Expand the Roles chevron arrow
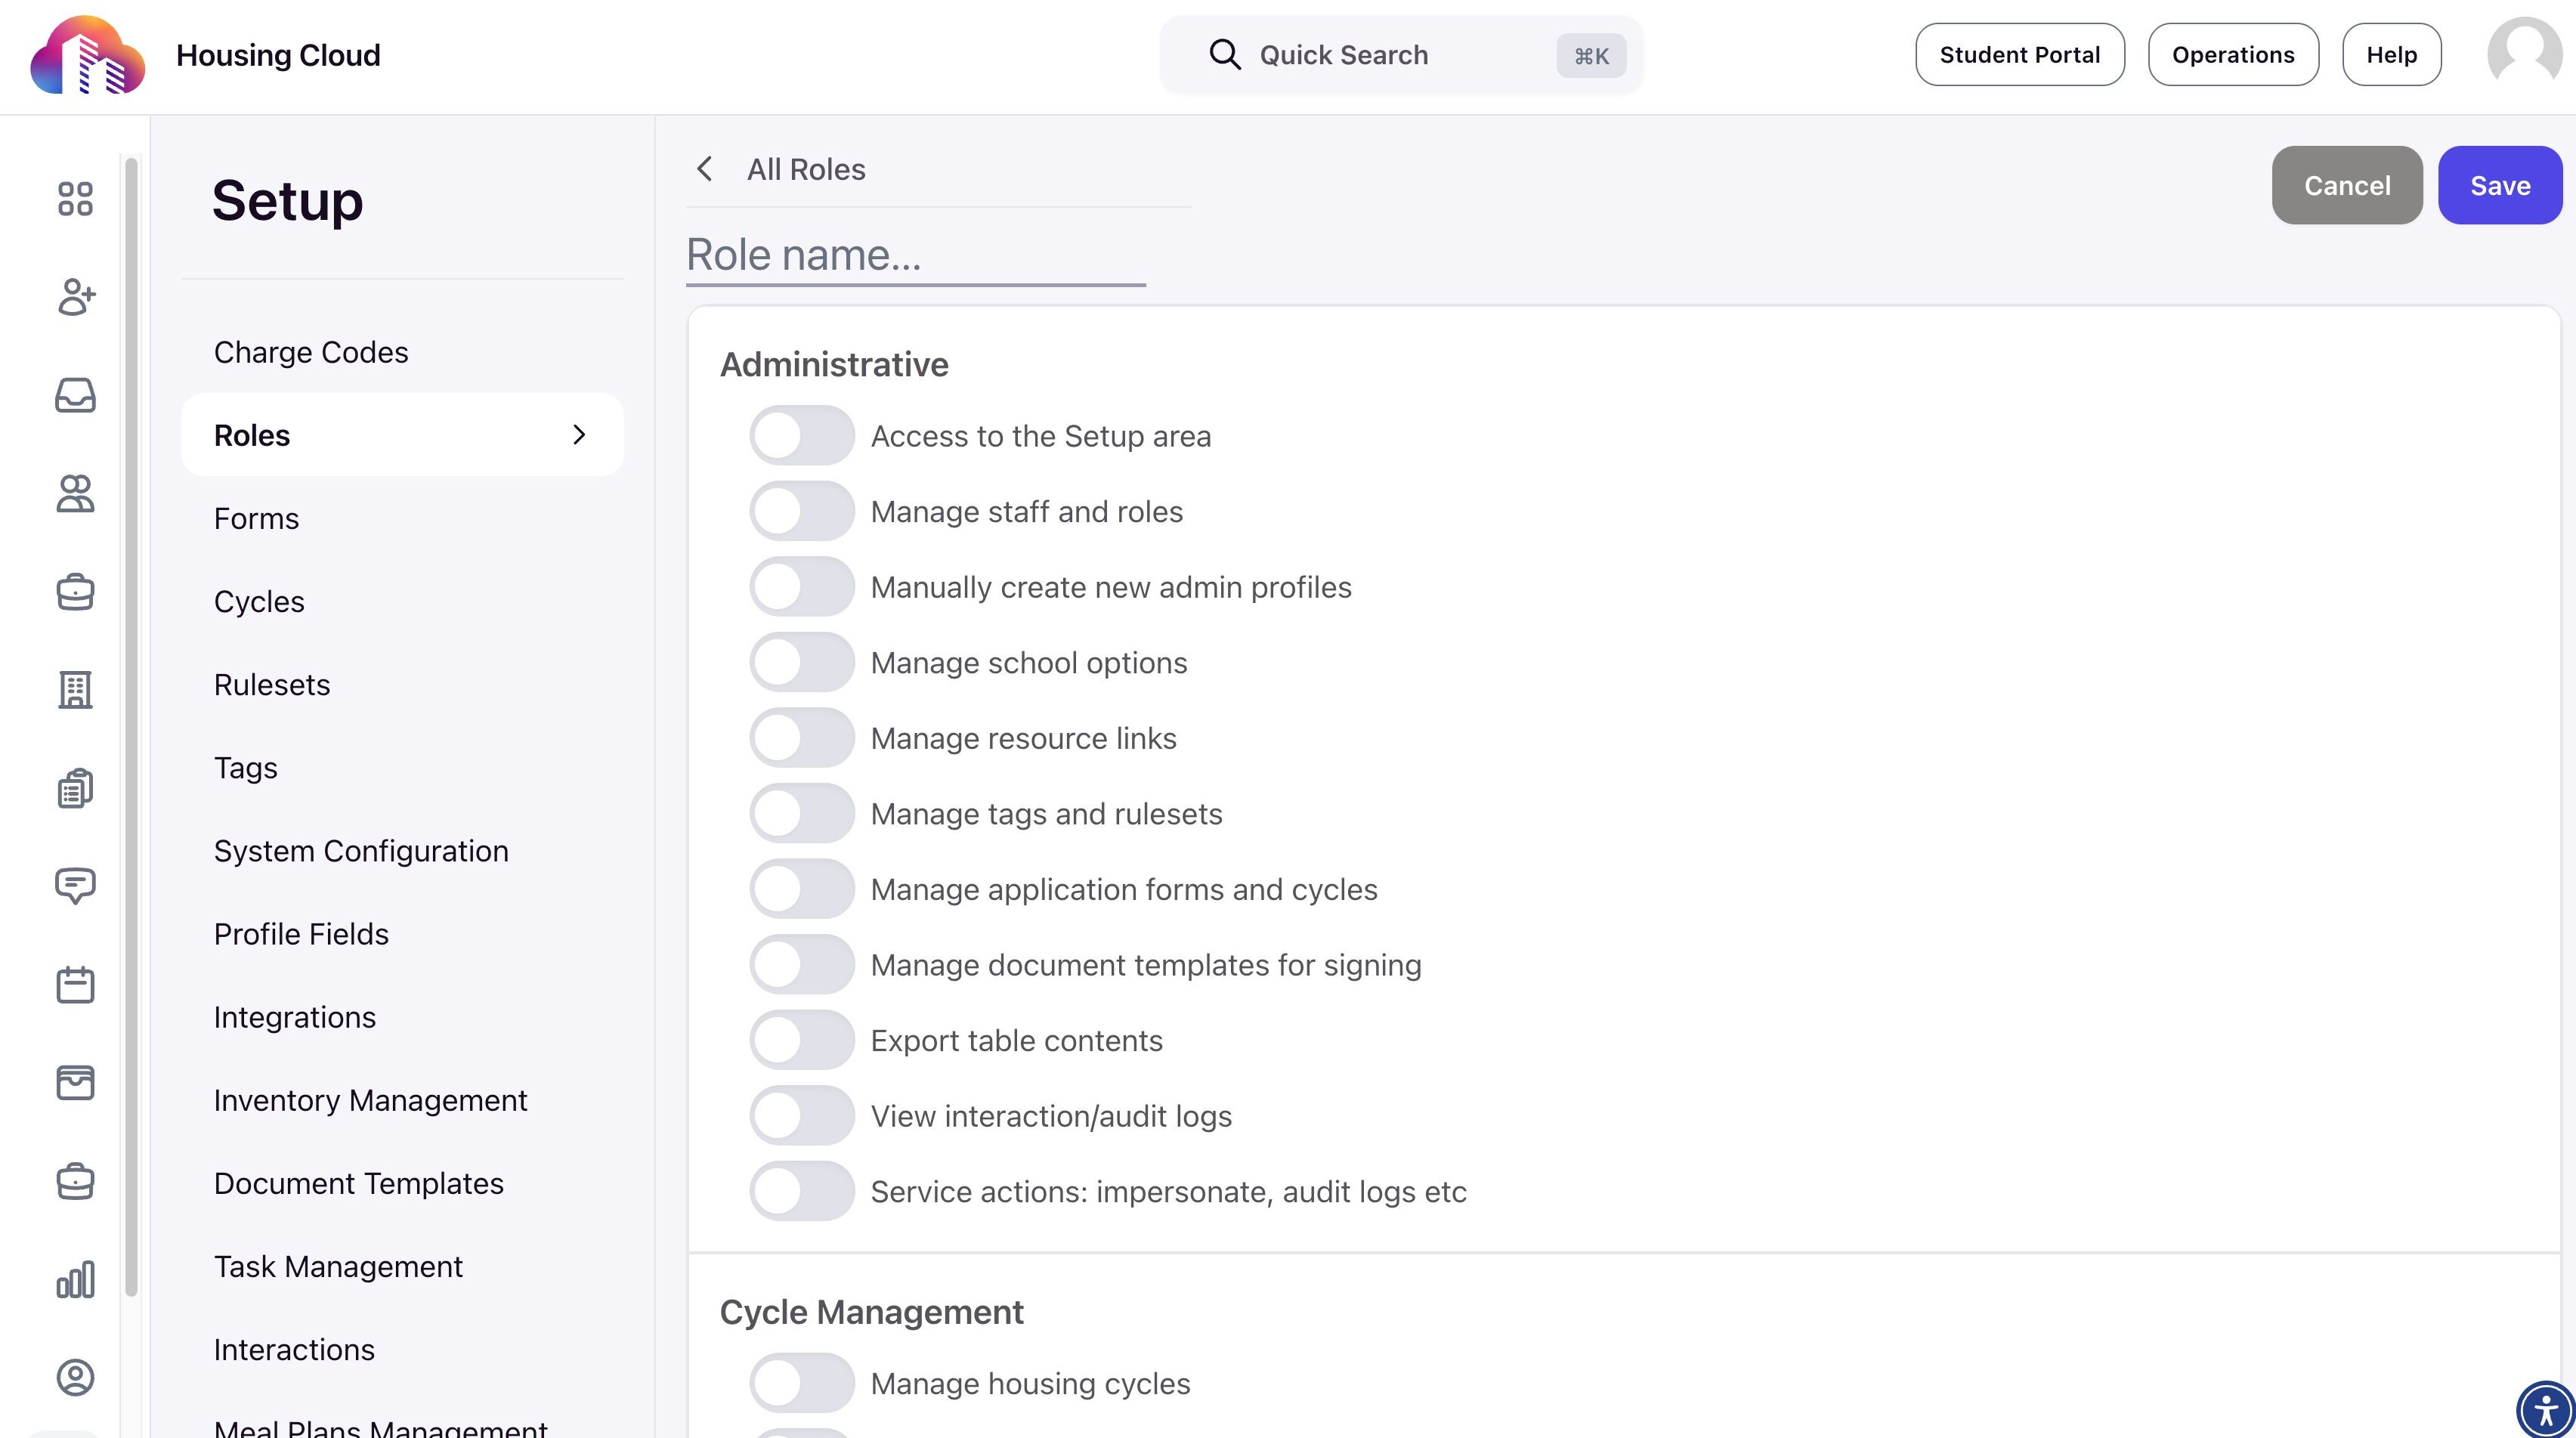The height and width of the screenshot is (1438, 2576). click(579, 435)
